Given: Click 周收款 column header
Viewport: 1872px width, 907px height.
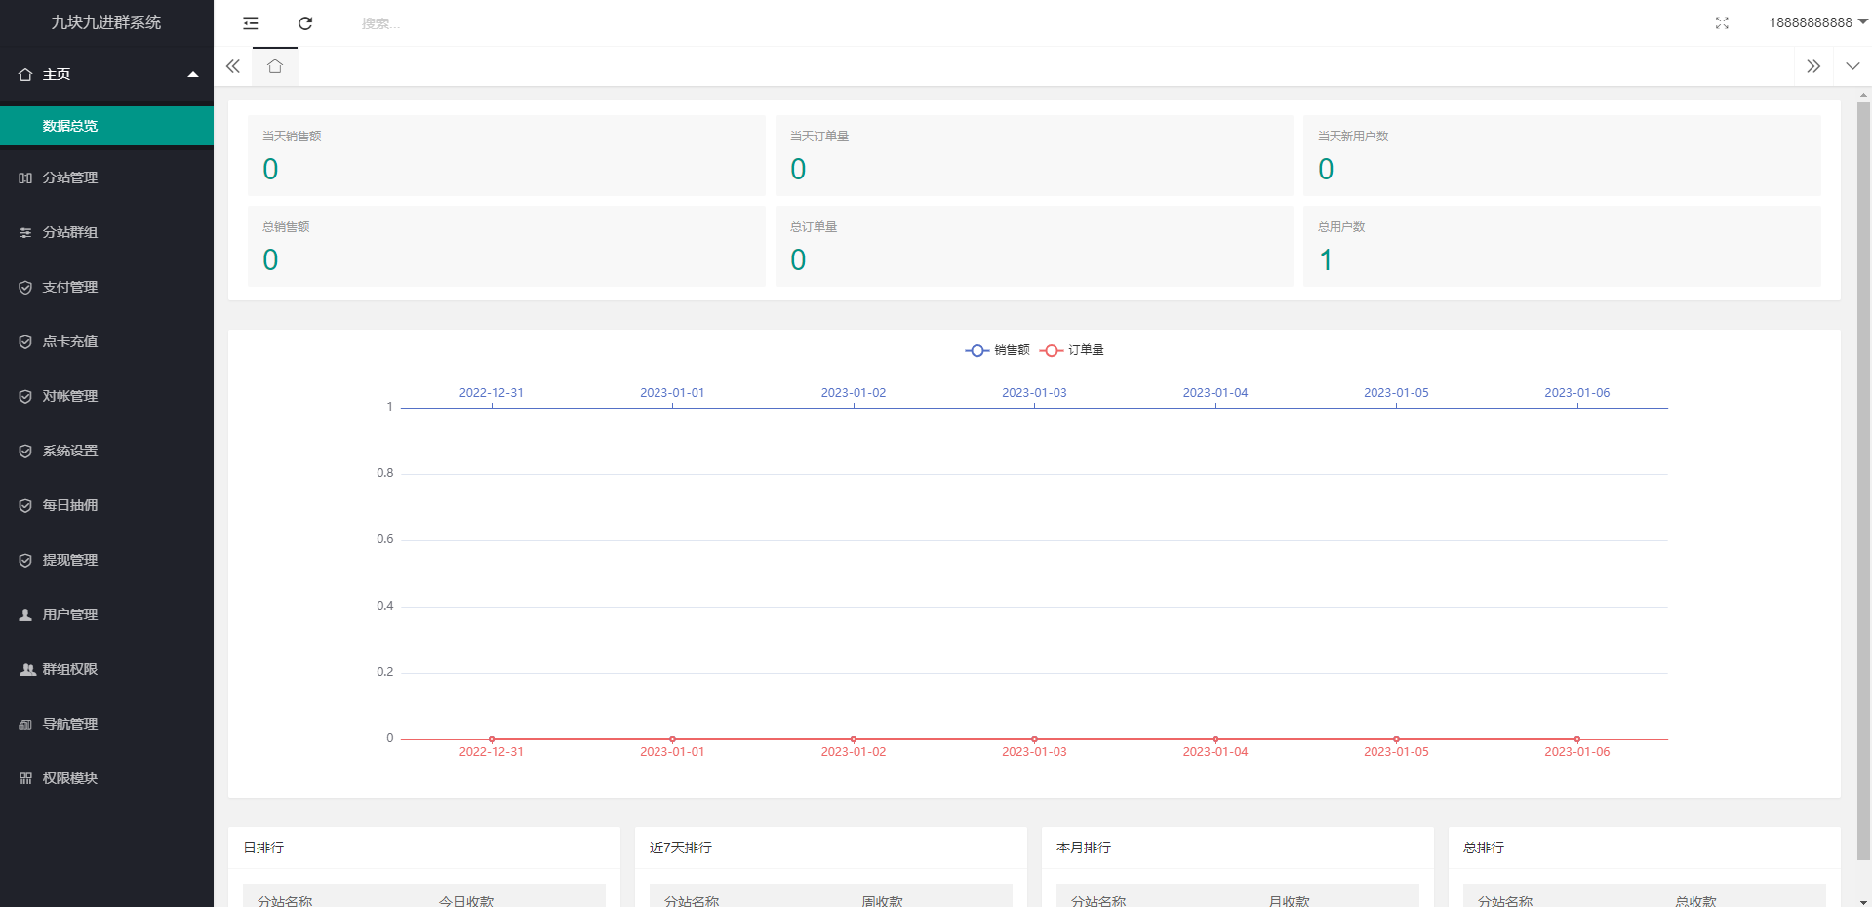Looking at the screenshot, I should point(882,900).
